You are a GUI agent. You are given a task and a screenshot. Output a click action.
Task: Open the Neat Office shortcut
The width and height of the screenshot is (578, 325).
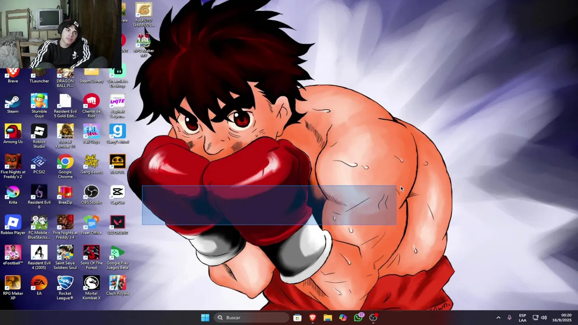91,225
